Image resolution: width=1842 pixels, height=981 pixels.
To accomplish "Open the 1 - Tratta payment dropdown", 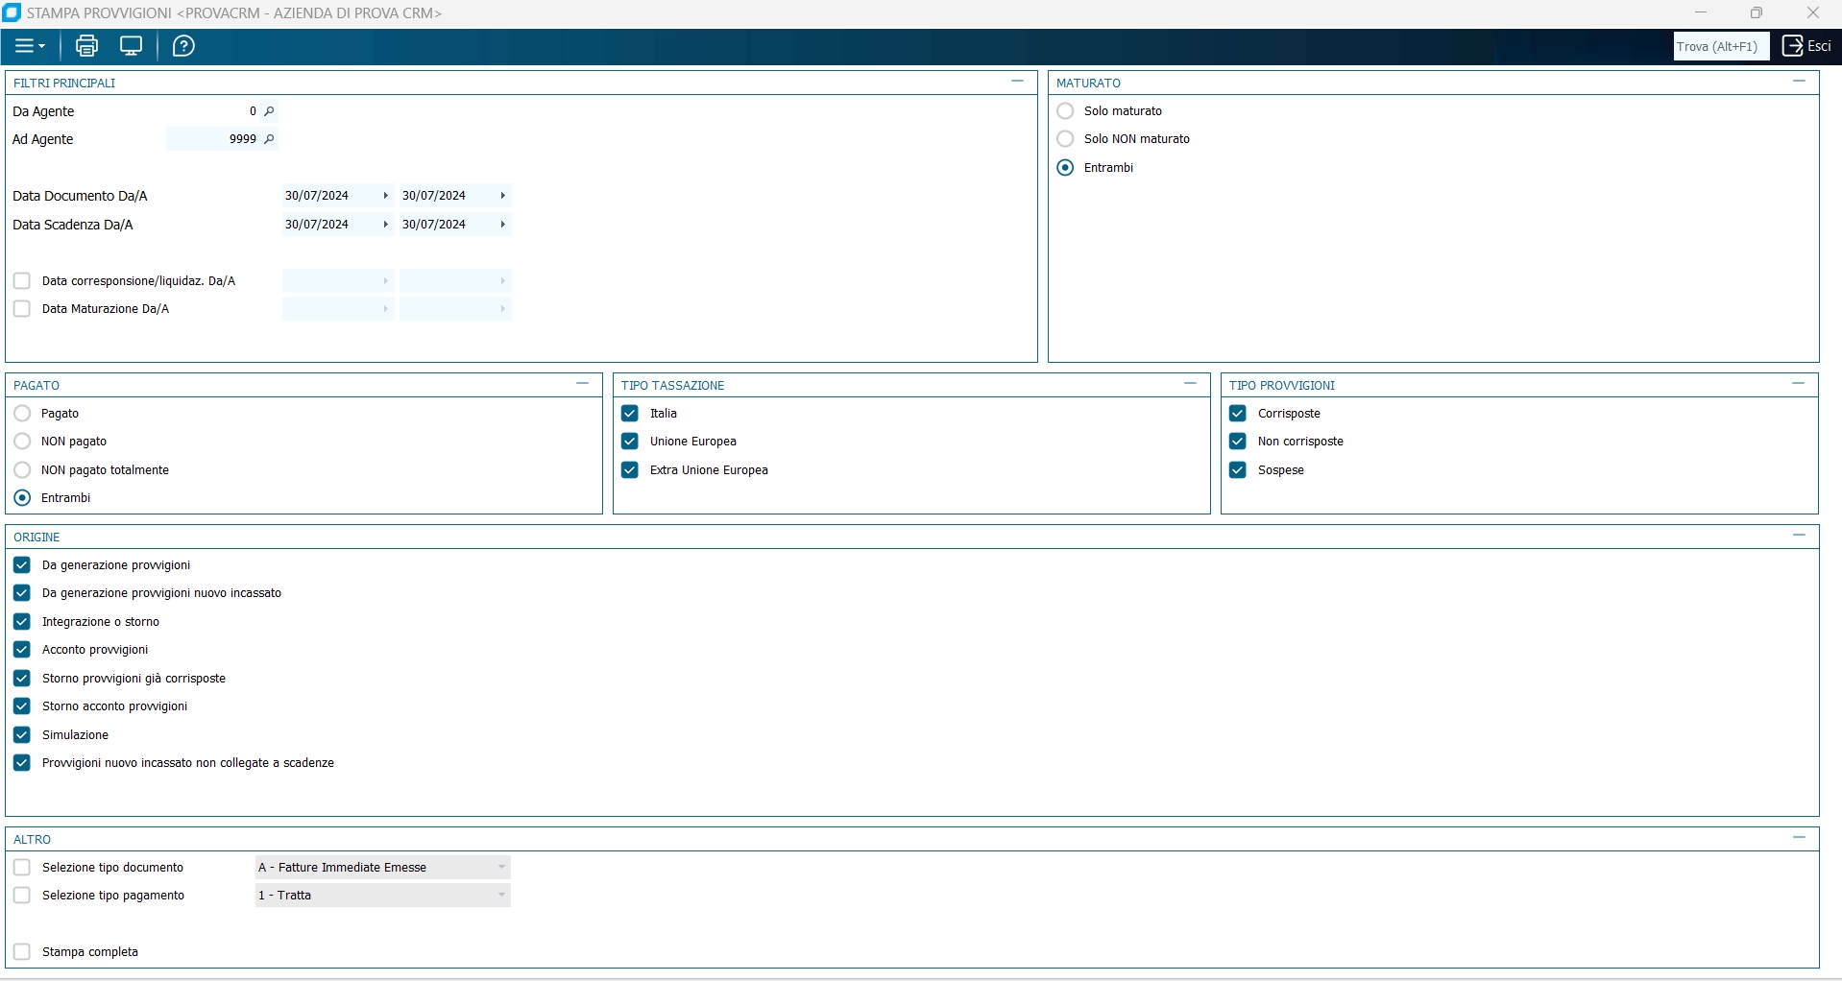I will click(382, 896).
